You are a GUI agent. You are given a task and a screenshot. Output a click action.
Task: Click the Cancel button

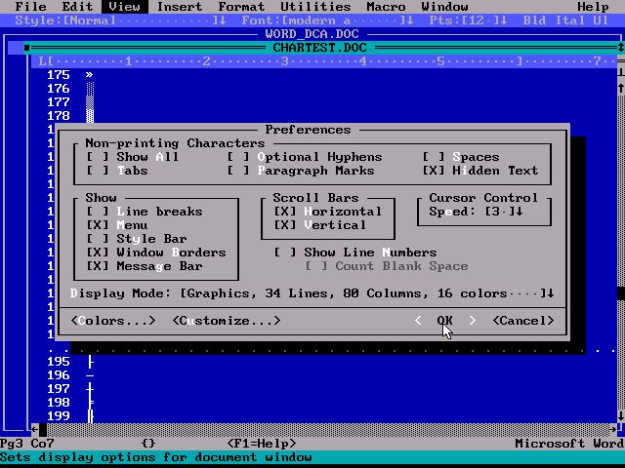523,321
